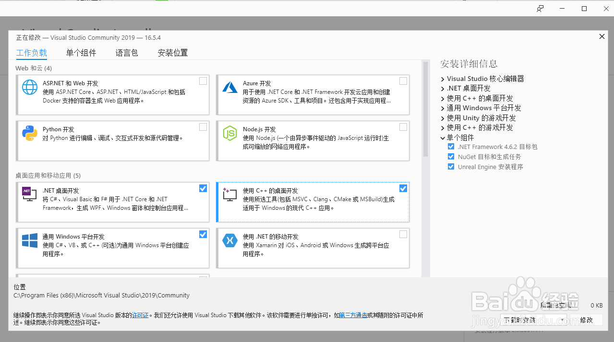The height and width of the screenshot is (342, 614).
Task: Click the Azure development logo icon
Action: click(x=230, y=87)
